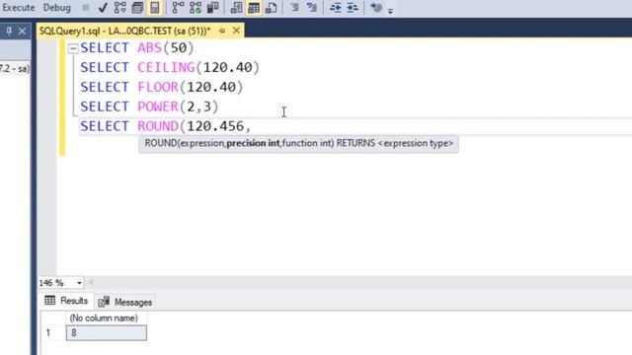The height and width of the screenshot is (355, 632).
Task: Open Query Options icon
Action: [x=137, y=8]
